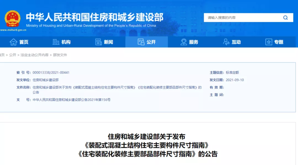This screenshot has width=298, height=165.
Task: Click the document icon beside 公开
Action: pos(141,42)
